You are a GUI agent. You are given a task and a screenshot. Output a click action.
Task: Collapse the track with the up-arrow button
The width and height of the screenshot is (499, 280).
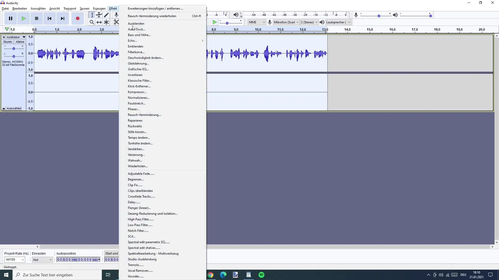[x=4, y=108]
